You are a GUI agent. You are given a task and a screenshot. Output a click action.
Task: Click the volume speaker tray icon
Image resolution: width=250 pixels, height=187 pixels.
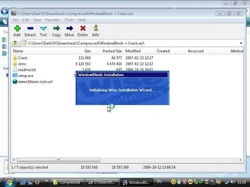tap(232, 182)
